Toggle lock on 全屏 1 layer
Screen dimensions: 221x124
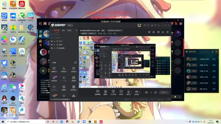coord(54,45)
